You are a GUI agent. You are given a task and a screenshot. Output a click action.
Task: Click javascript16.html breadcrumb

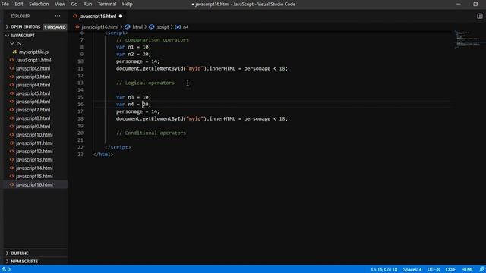point(99,27)
